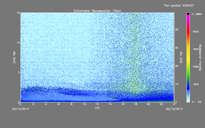
Task: Click the '0:' tick label above 05/15/2013
Action: click(x=174, y=104)
